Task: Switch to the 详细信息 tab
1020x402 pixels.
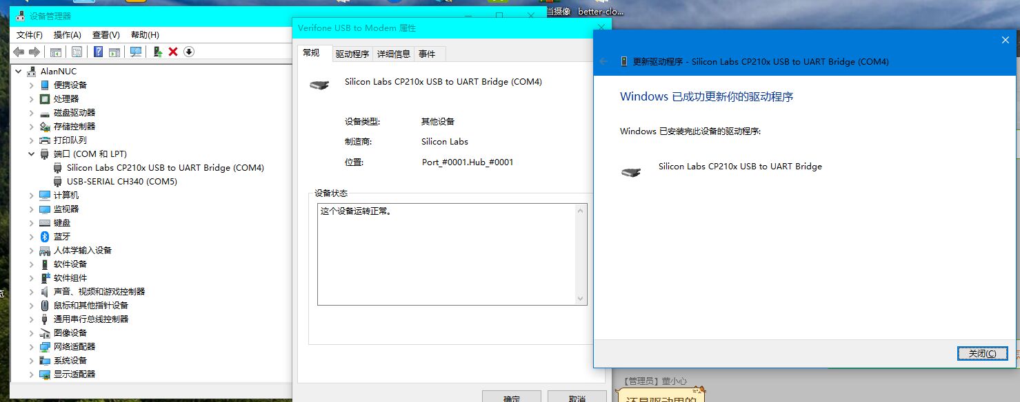Action: (393, 54)
